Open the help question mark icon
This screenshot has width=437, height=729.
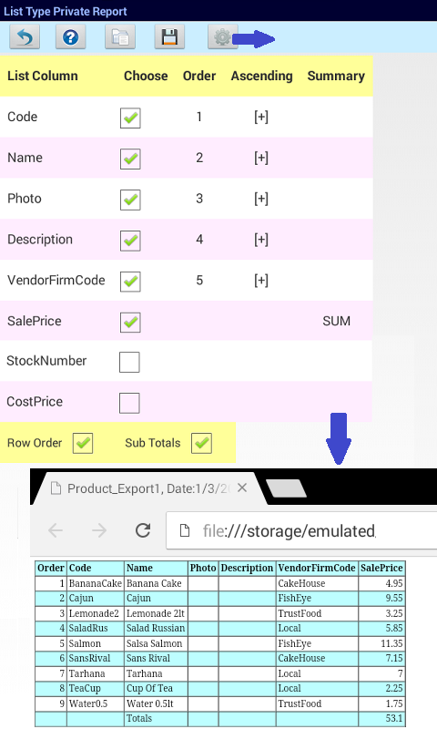click(71, 37)
